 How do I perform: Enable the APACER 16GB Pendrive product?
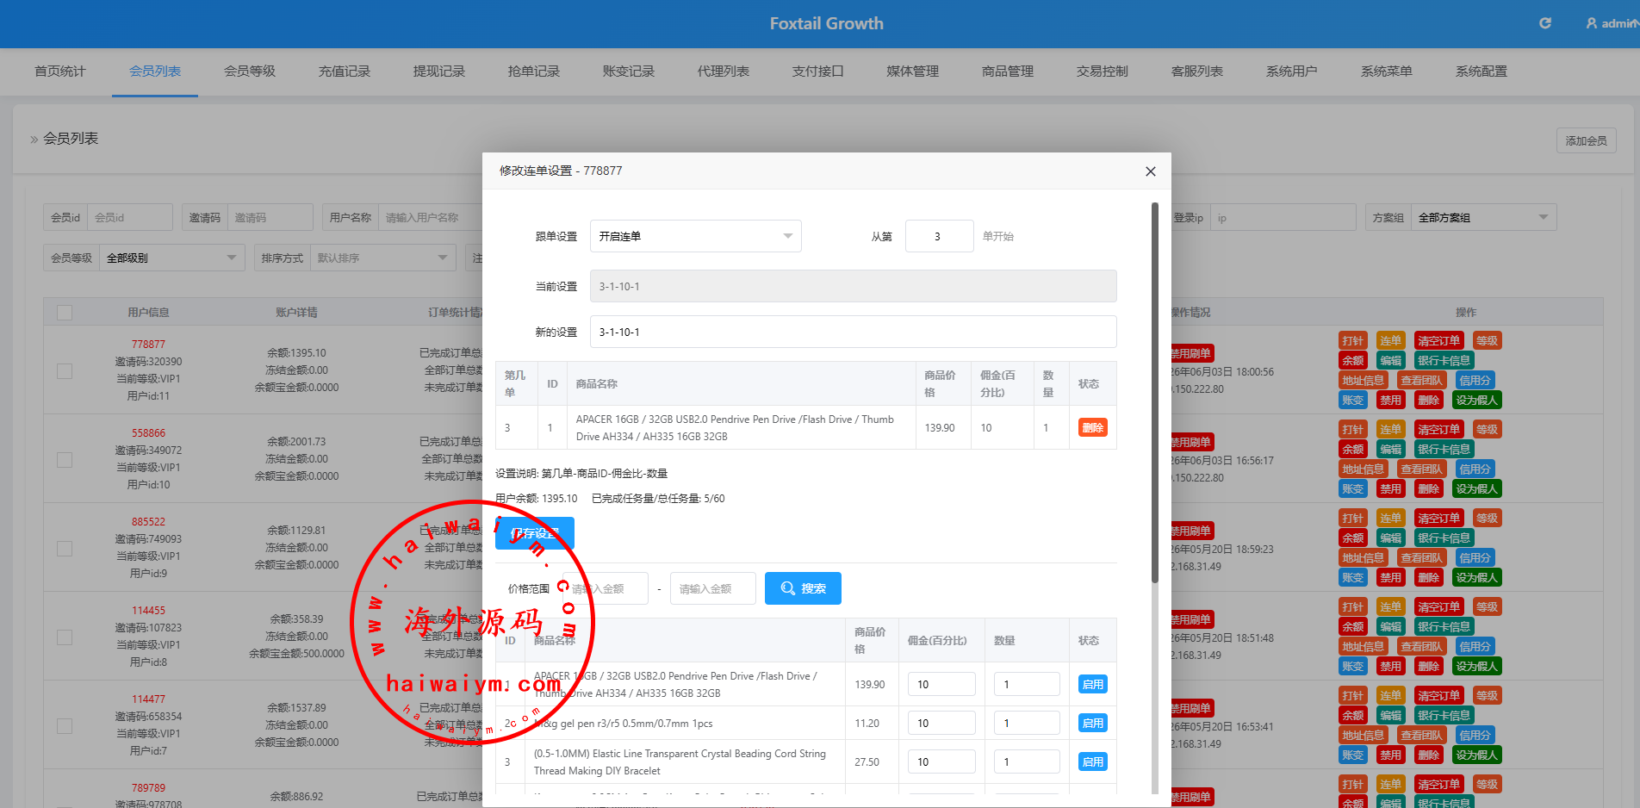pos(1093,685)
